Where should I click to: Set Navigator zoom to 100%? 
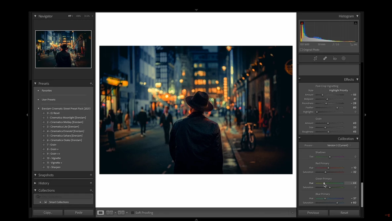click(78, 16)
